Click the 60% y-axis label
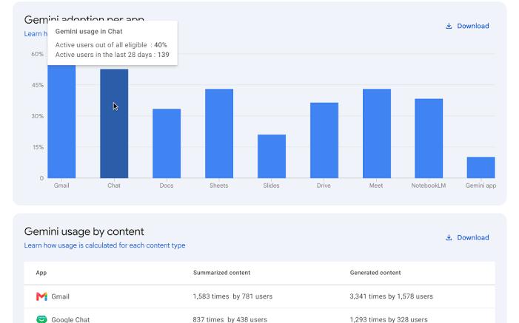This screenshot has height=323, width=519. coord(38,54)
